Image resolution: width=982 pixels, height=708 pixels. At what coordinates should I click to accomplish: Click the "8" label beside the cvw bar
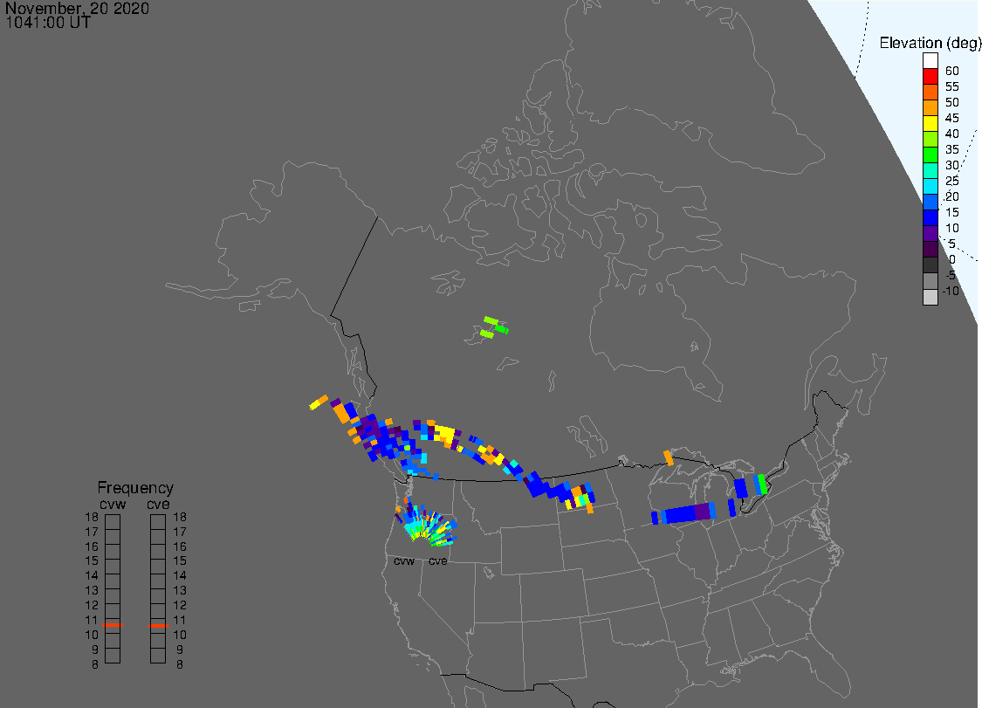click(95, 664)
